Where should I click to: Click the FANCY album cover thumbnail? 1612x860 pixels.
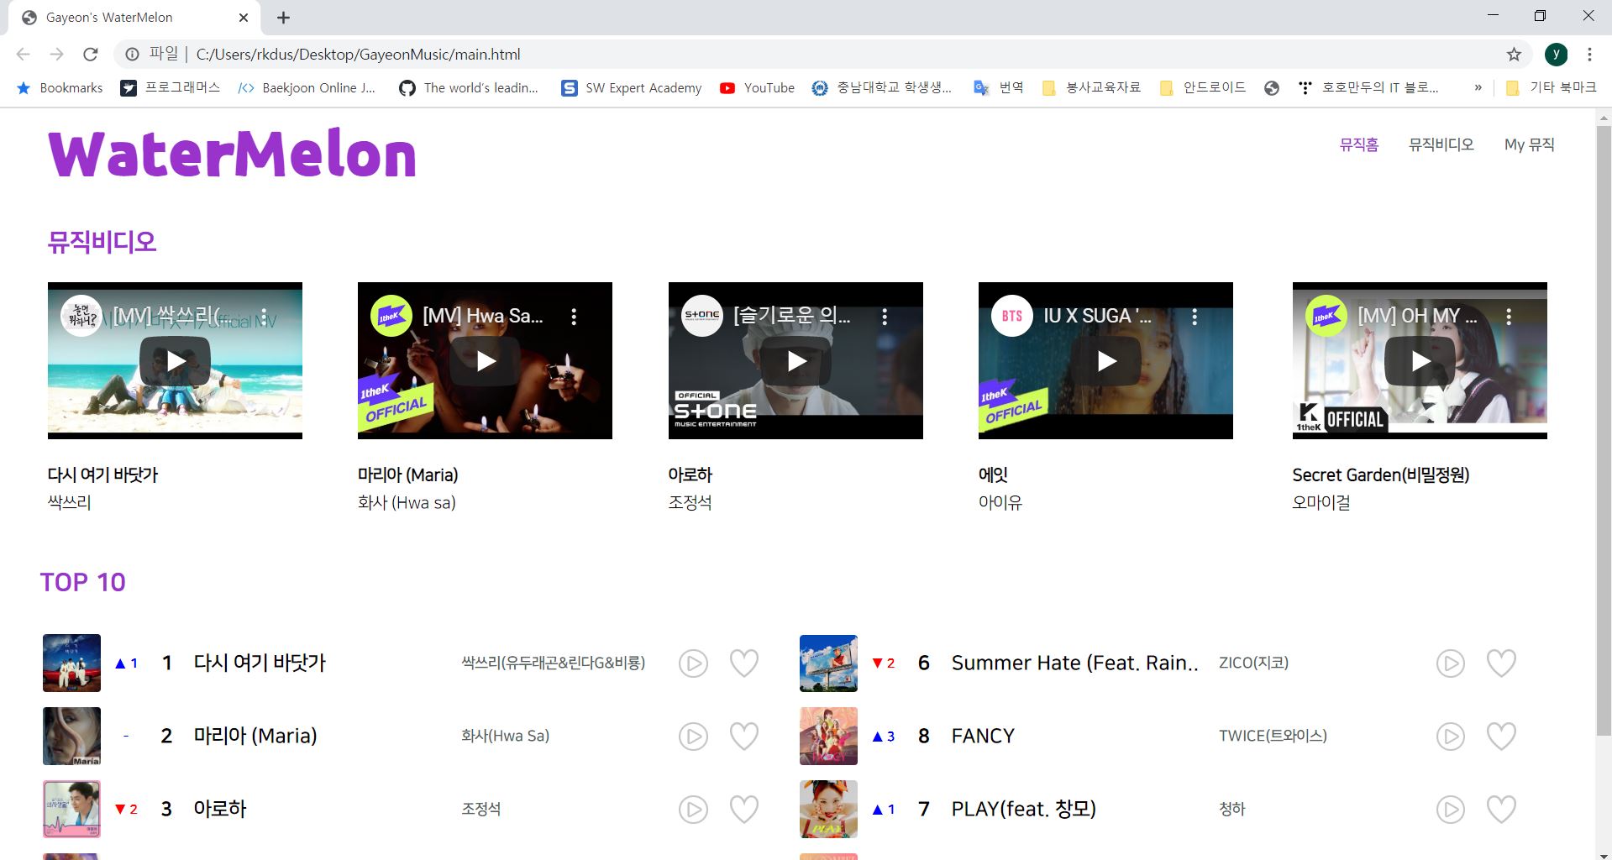point(828,737)
